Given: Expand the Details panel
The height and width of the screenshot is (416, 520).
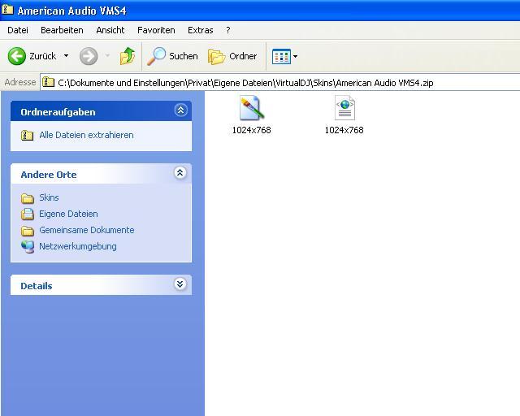Looking at the screenshot, I should click(x=180, y=284).
